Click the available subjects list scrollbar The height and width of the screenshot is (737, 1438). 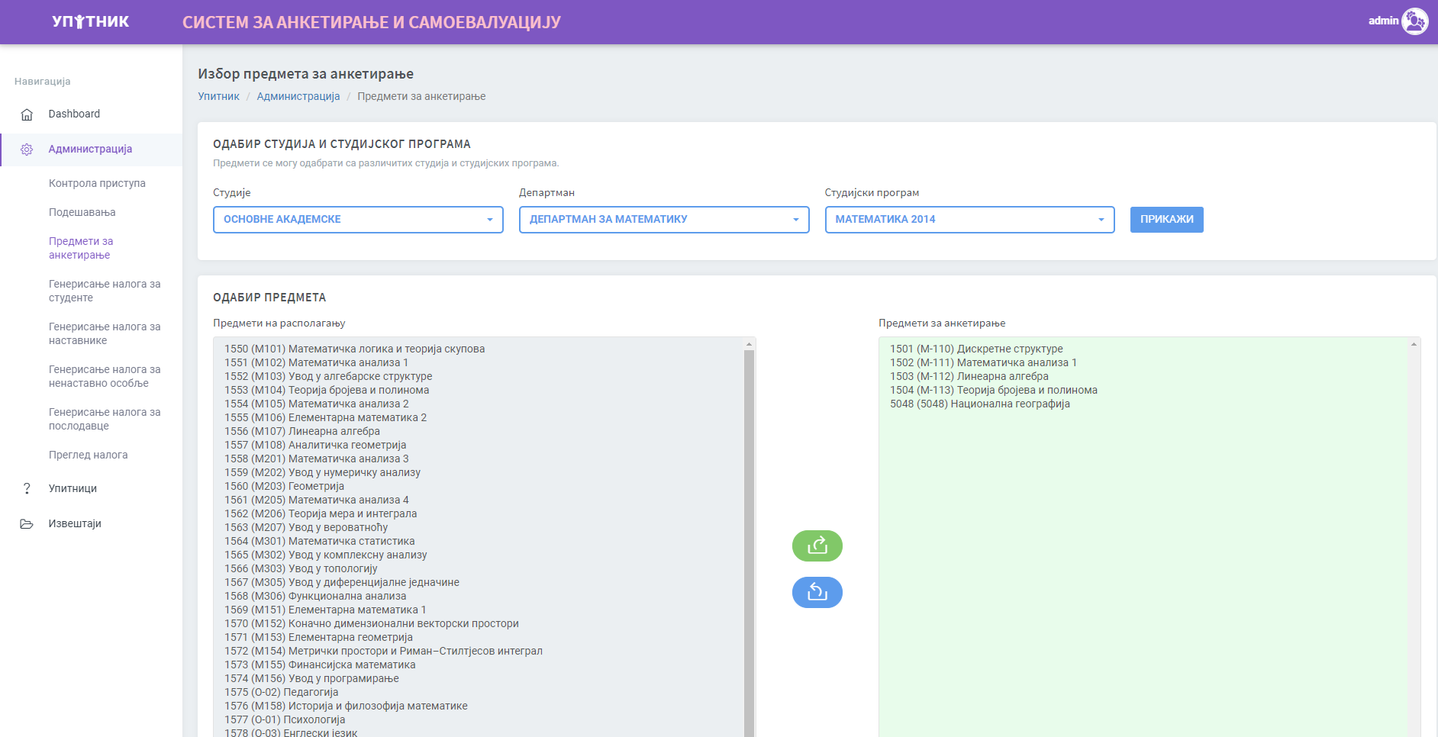tap(749, 534)
